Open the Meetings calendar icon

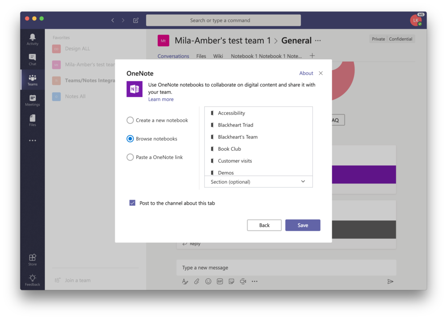(33, 100)
